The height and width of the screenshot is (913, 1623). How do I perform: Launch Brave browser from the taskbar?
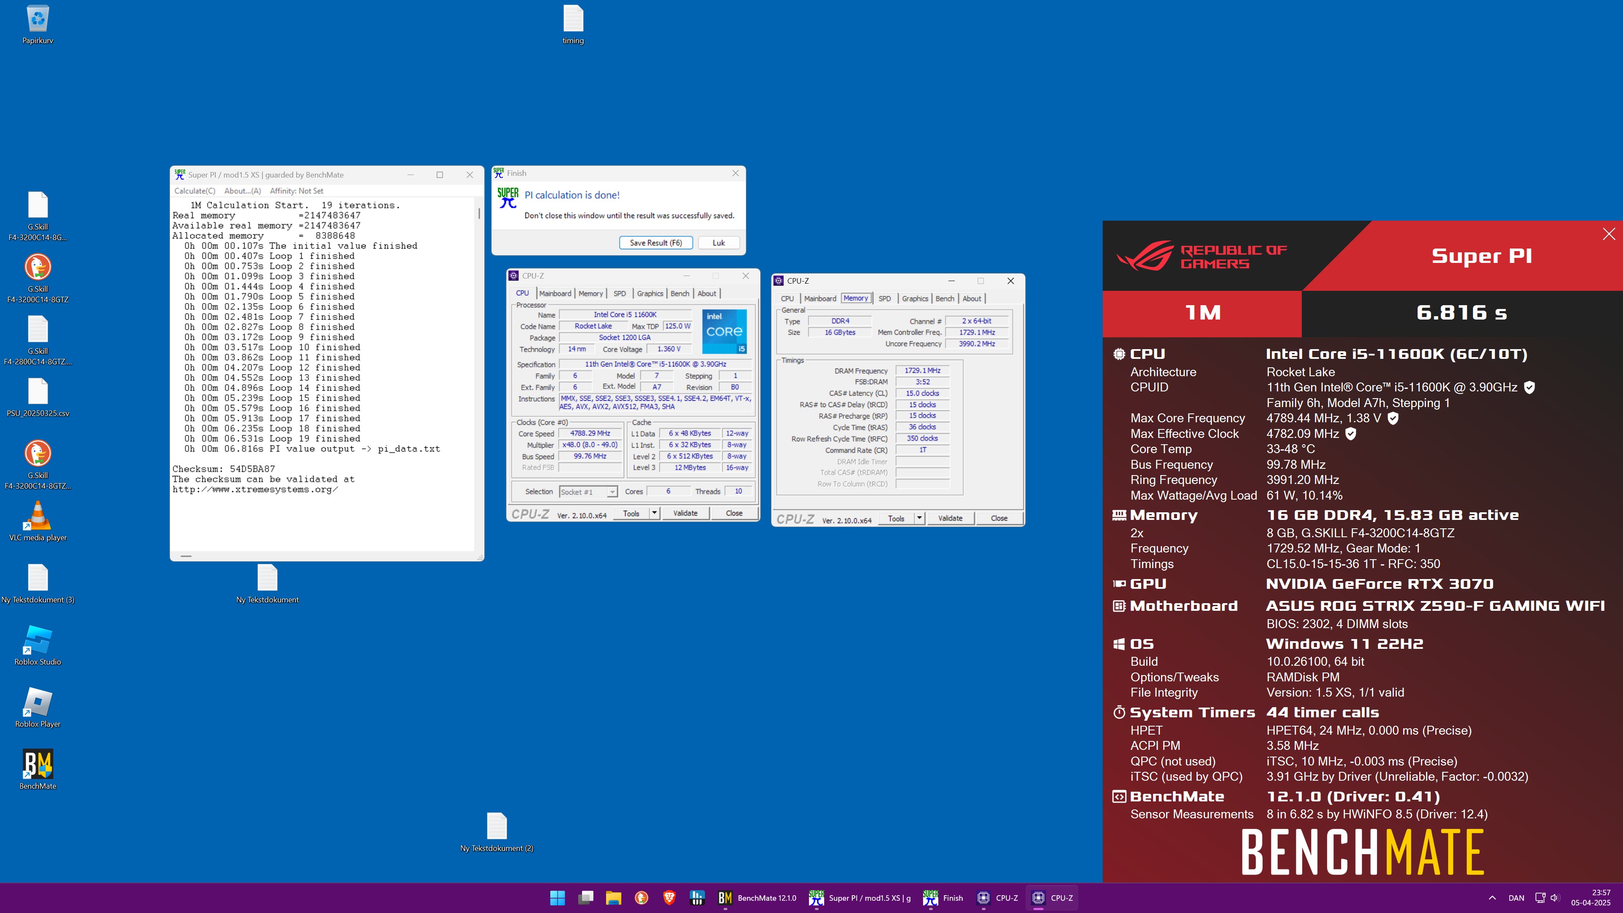pyautogui.click(x=669, y=898)
